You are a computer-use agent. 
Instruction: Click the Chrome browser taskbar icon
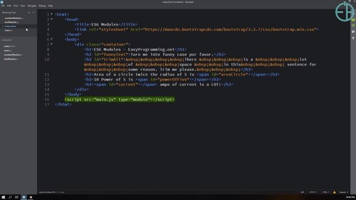(31, 197)
